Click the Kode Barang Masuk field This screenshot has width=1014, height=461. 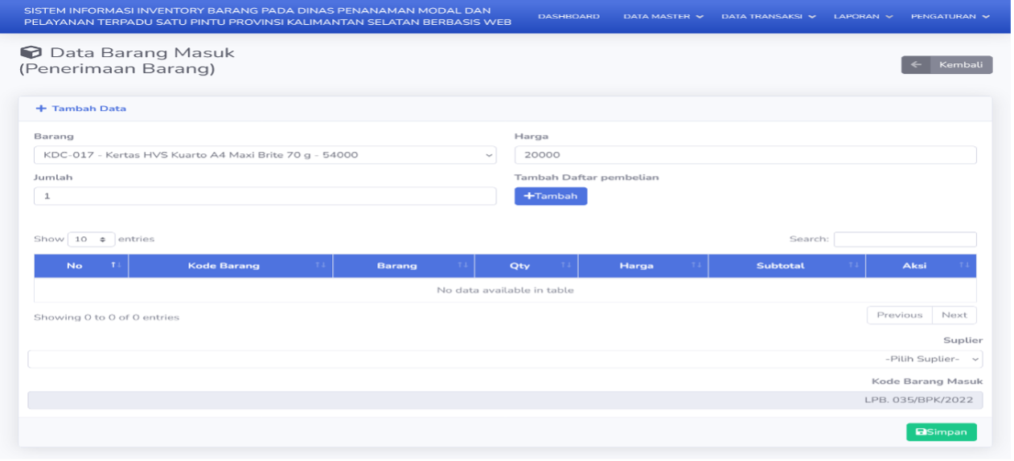pyautogui.click(x=505, y=400)
